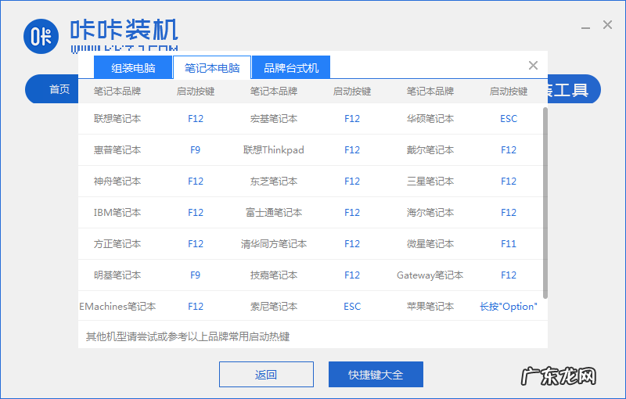Select 方正笔记本 brand cell
The image size is (626, 399).
pyautogui.click(x=117, y=244)
